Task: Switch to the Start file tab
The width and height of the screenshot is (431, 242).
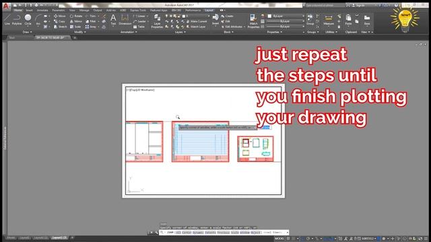Action: tap(11, 38)
